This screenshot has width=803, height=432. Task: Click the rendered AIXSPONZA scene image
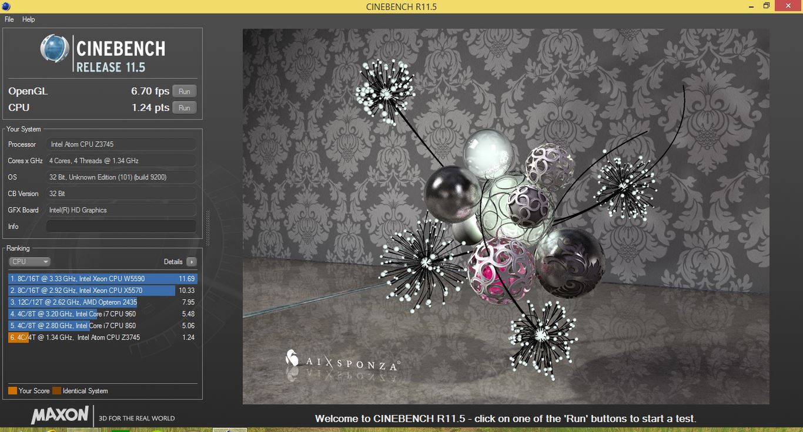click(506, 217)
